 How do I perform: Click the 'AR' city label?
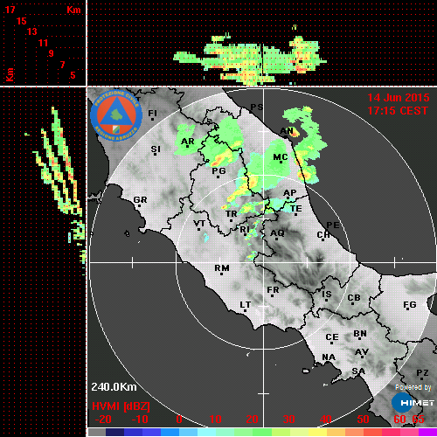coord(188,142)
